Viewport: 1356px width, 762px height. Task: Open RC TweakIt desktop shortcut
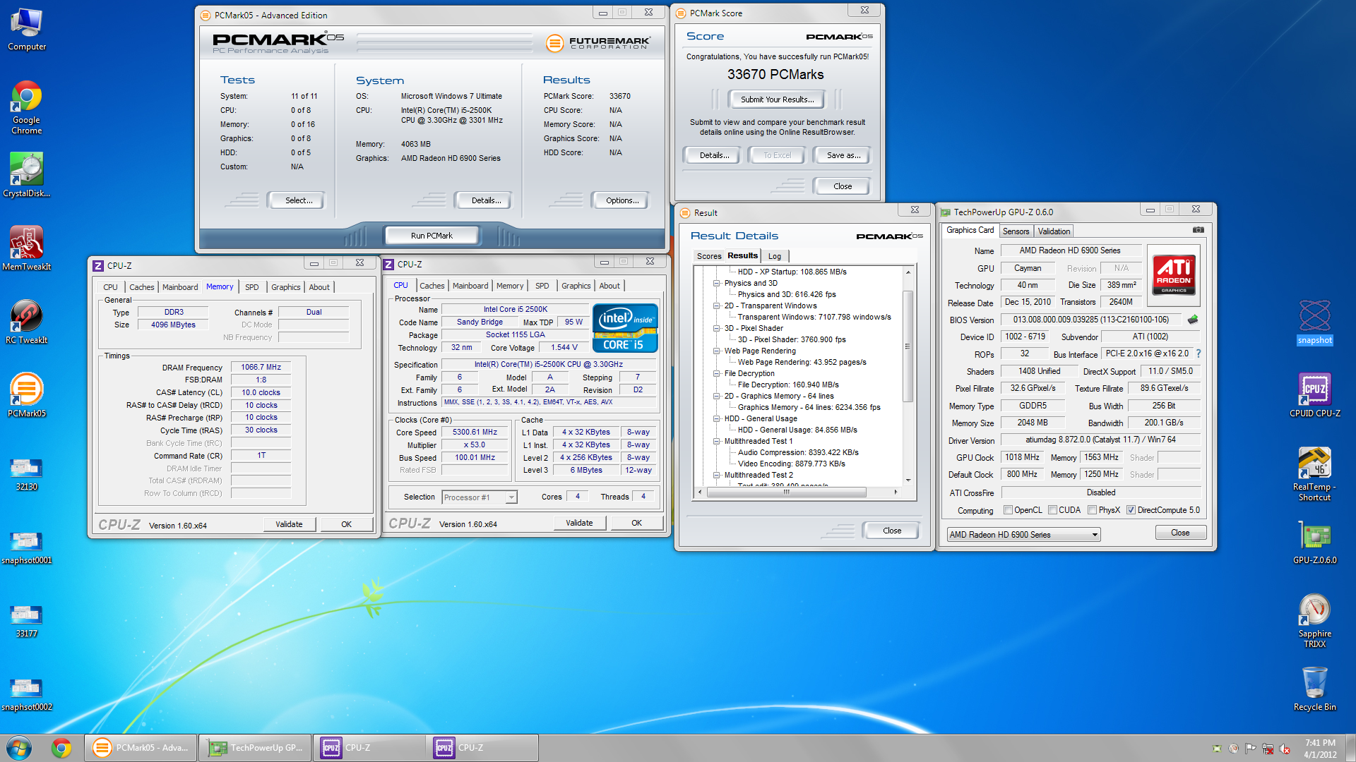[x=26, y=322]
